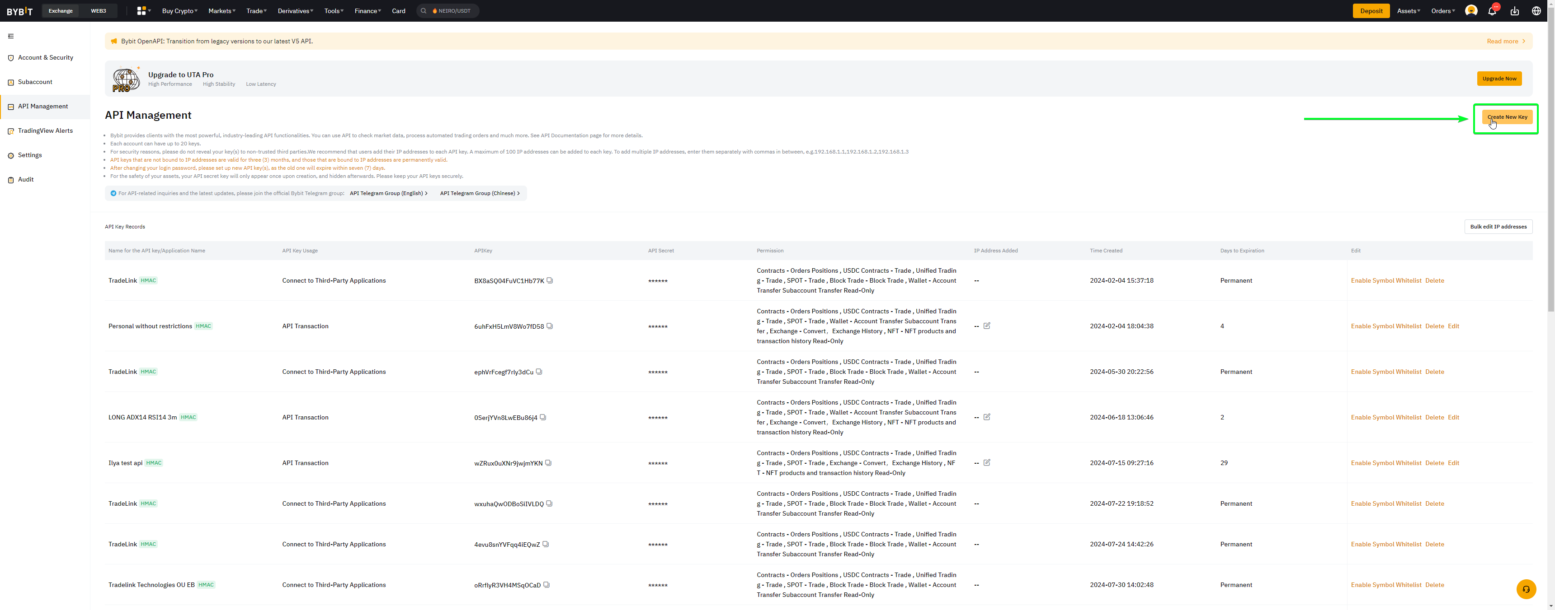Expand the Tools dropdown
This screenshot has width=1555, height=610.
[334, 11]
